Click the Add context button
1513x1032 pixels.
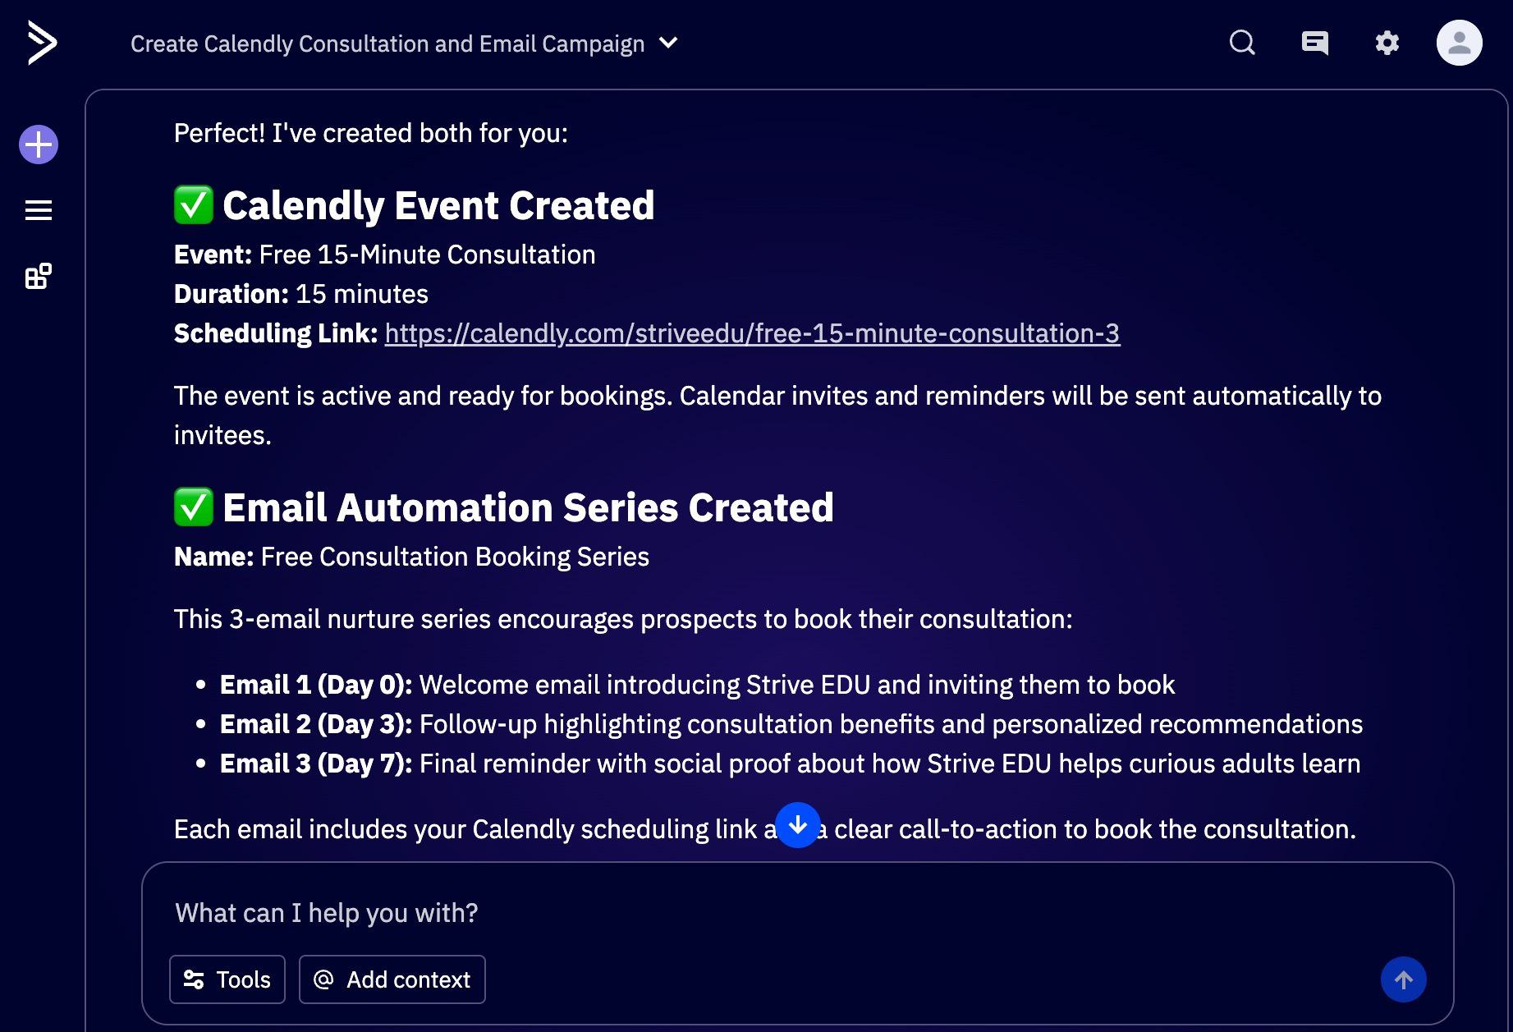pyautogui.click(x=392, y=979)
